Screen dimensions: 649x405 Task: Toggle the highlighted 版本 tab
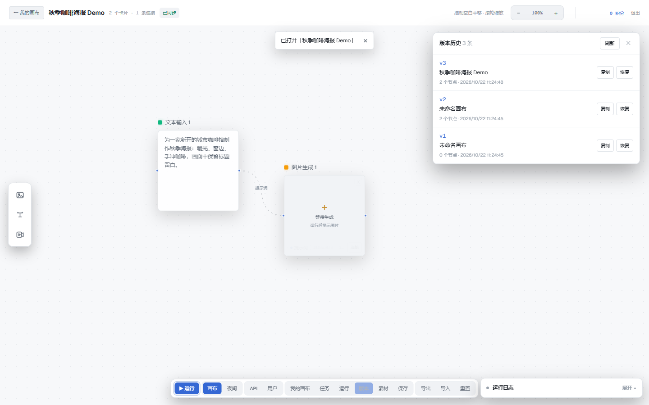pyautogui.click(x=364, y=388)
